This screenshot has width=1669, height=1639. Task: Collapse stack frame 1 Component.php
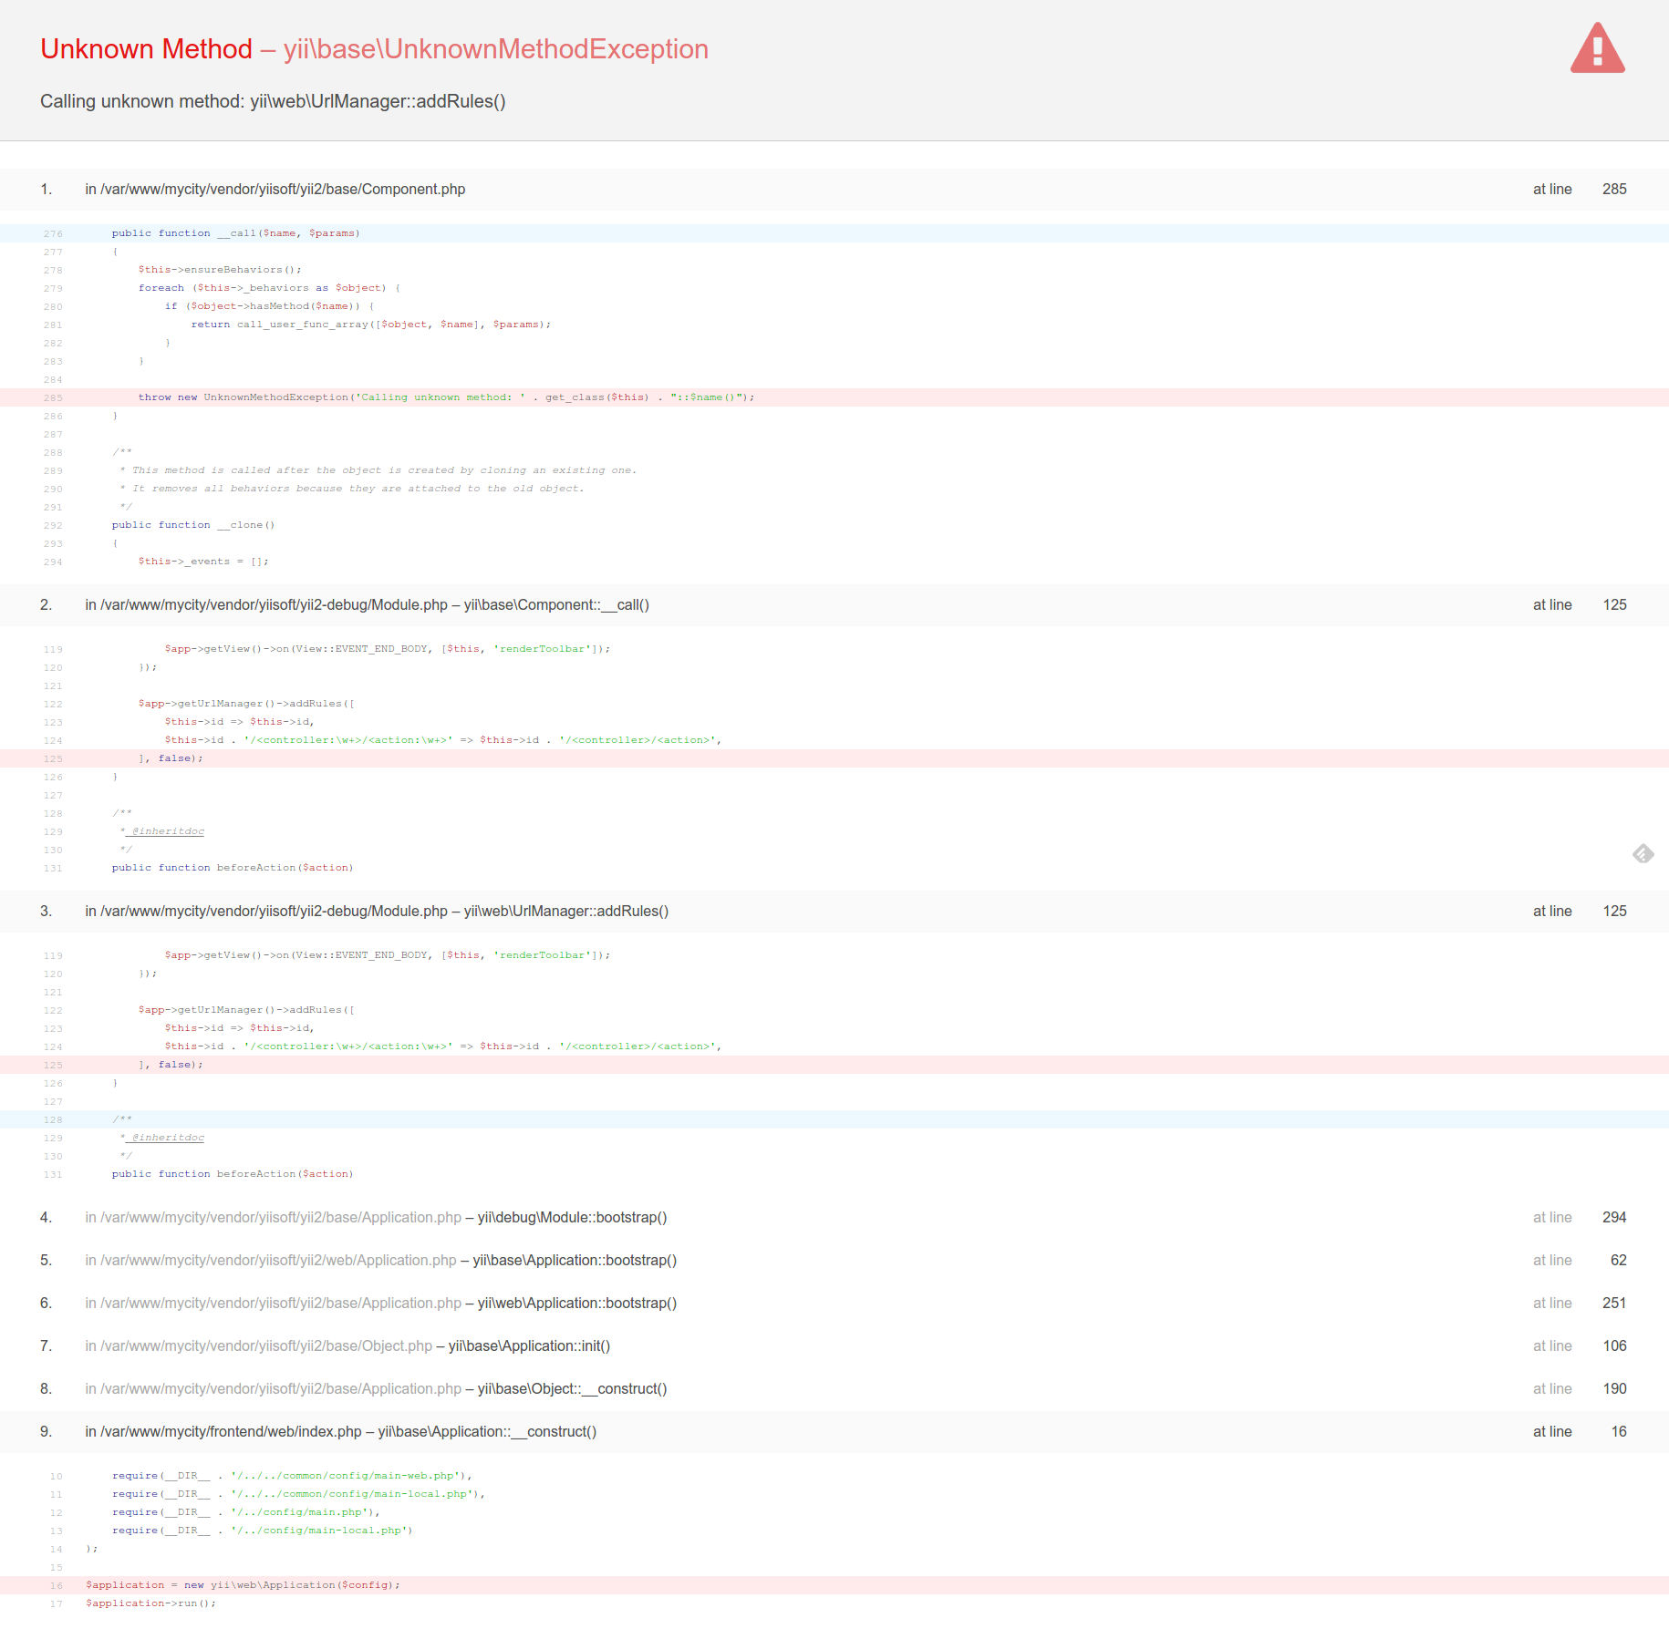tap(834, 189)
